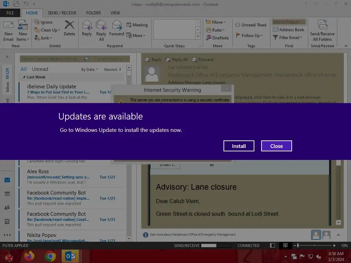Toggle Unread/Read status

click(251, 25)
